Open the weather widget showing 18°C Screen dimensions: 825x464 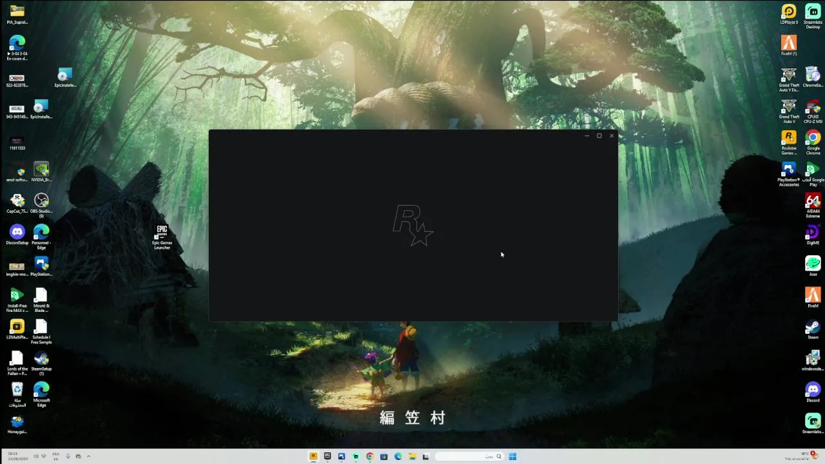(x=801, y=456)
